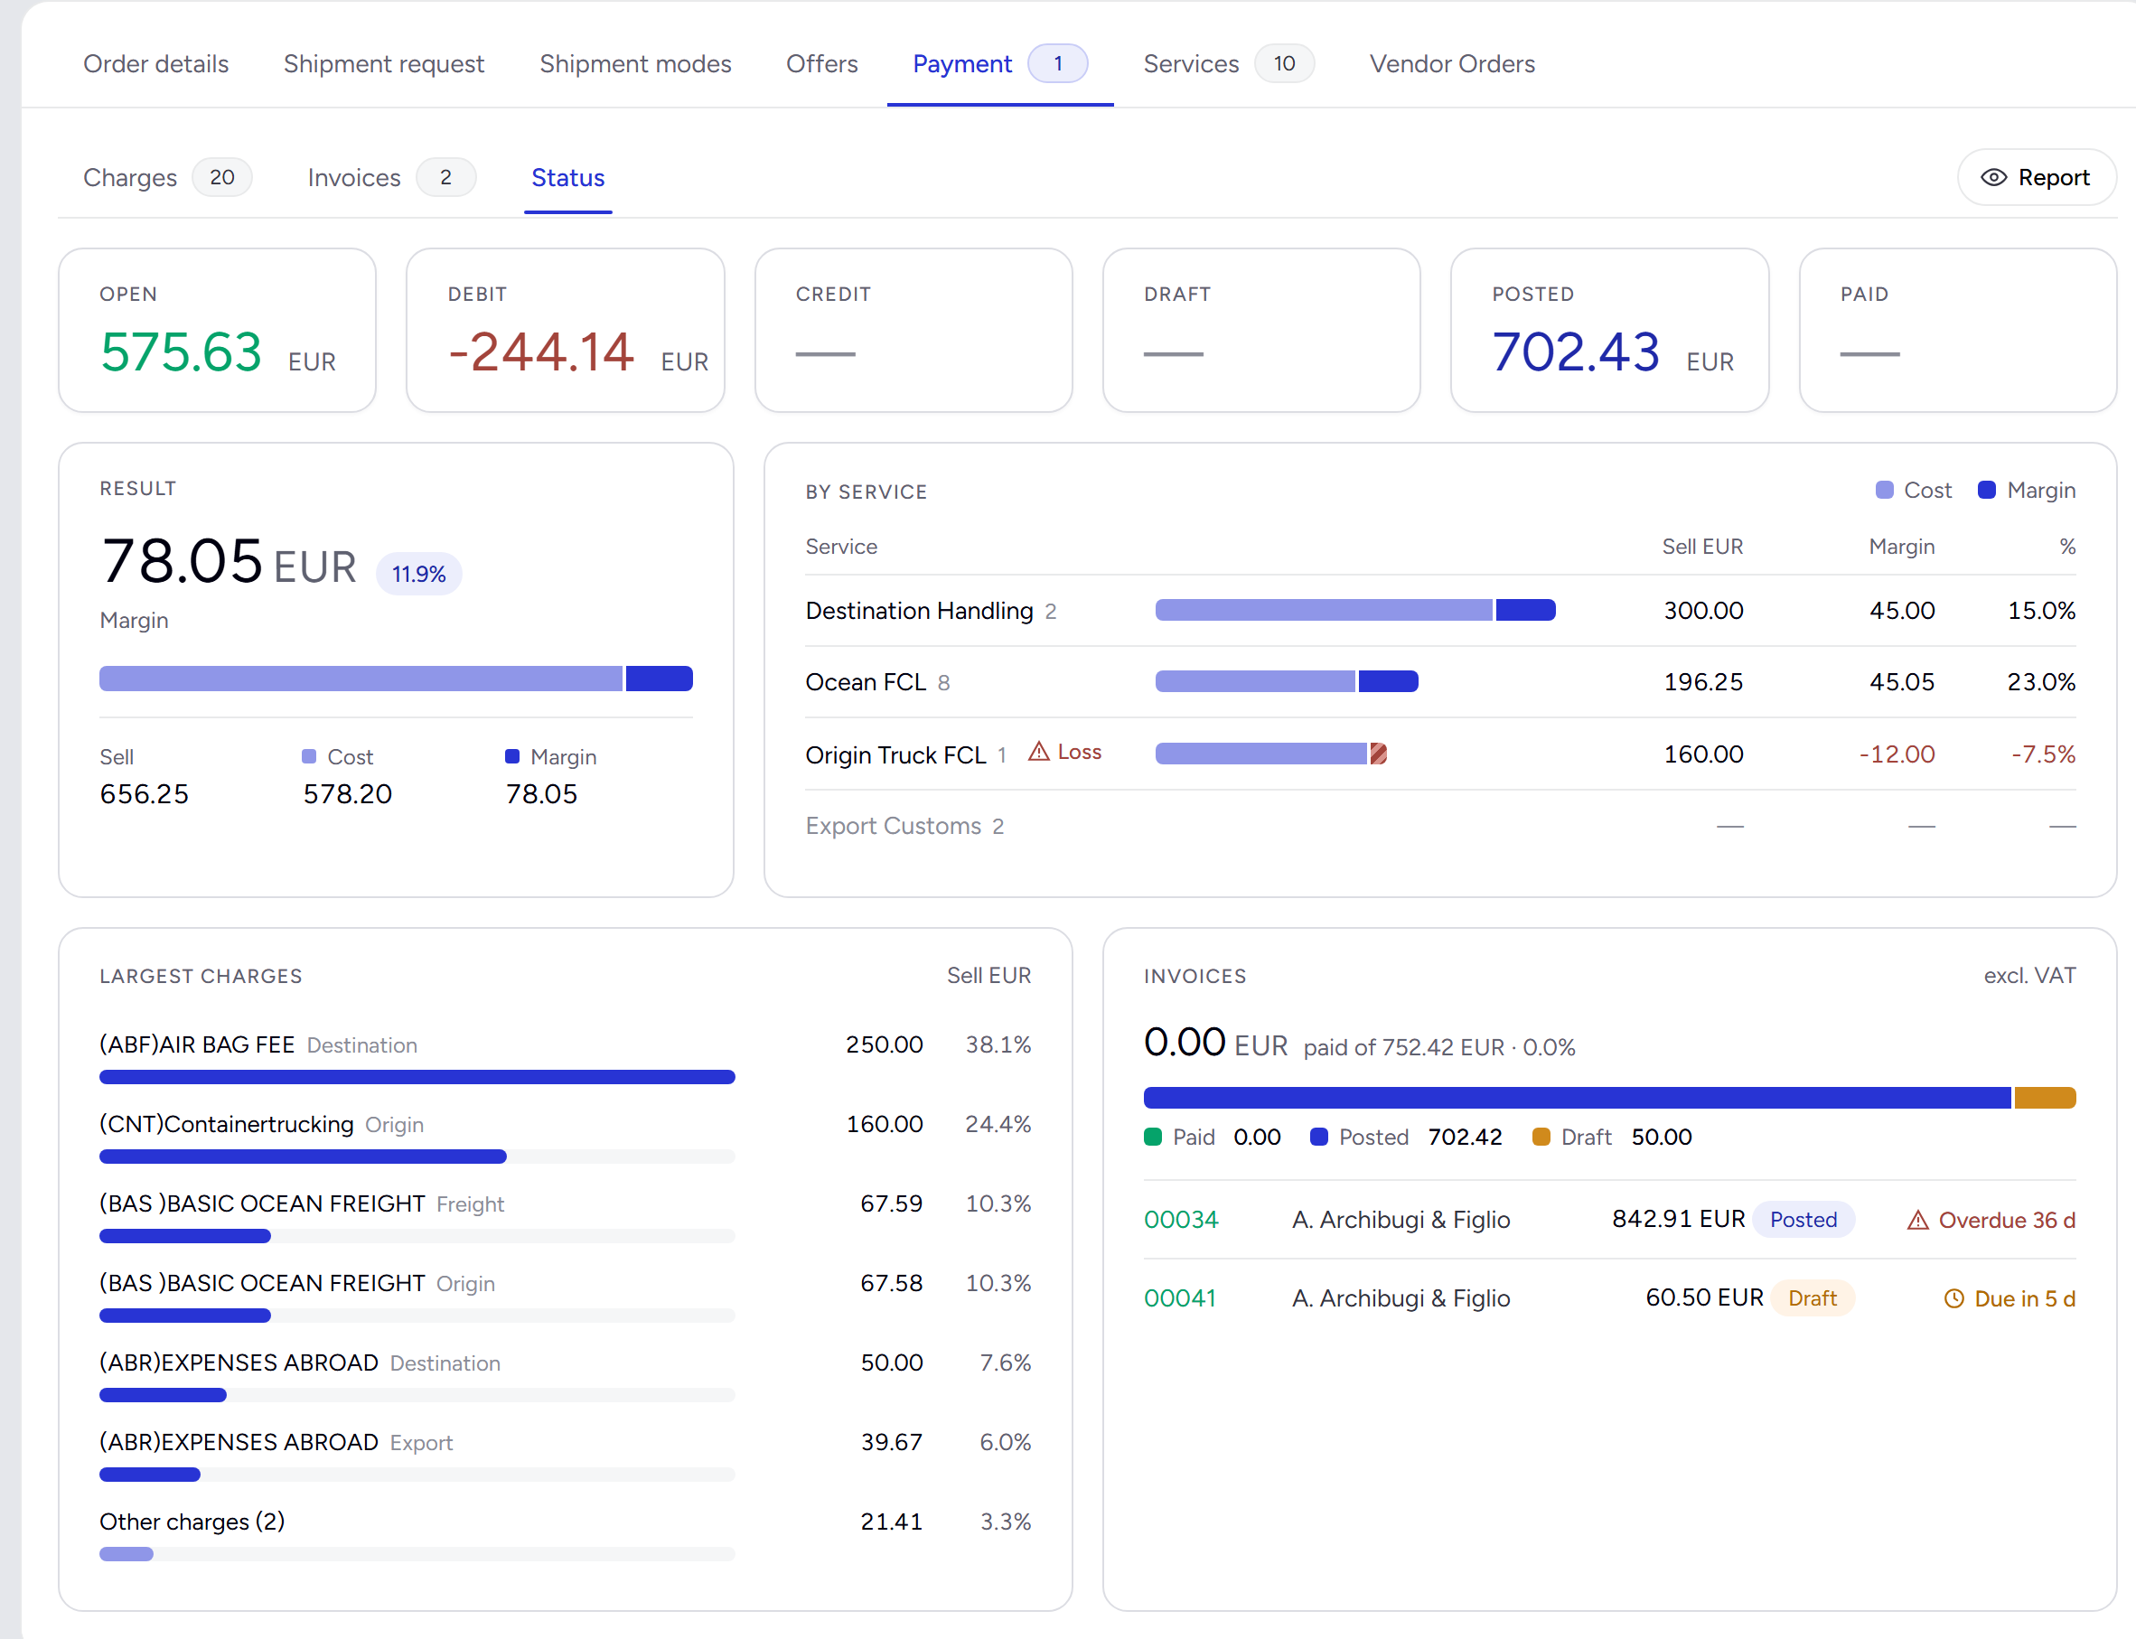Click the Ocean FCL cost bar
The height and width of the screenshot is (1639, 2136).
(1255, 682)
